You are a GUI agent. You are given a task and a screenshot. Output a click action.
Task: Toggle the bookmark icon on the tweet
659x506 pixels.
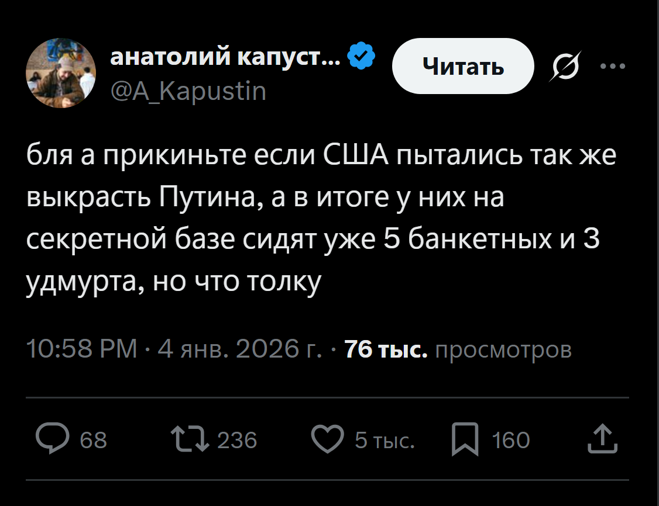[466, 439]
